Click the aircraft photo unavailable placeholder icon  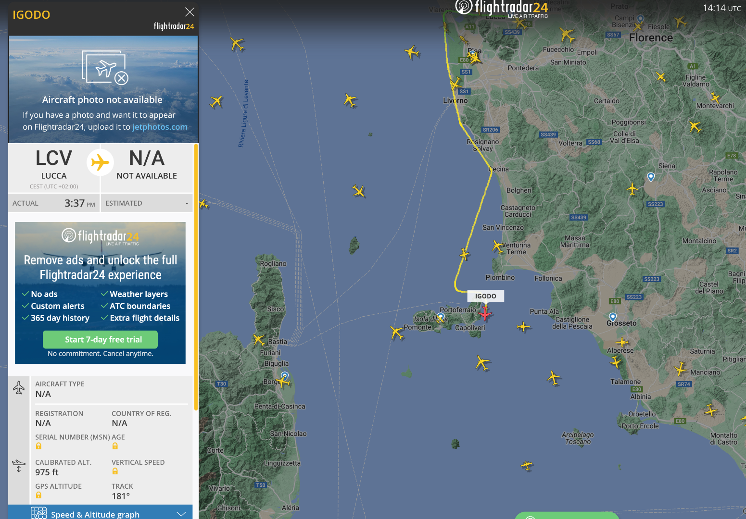coord(105,67)
